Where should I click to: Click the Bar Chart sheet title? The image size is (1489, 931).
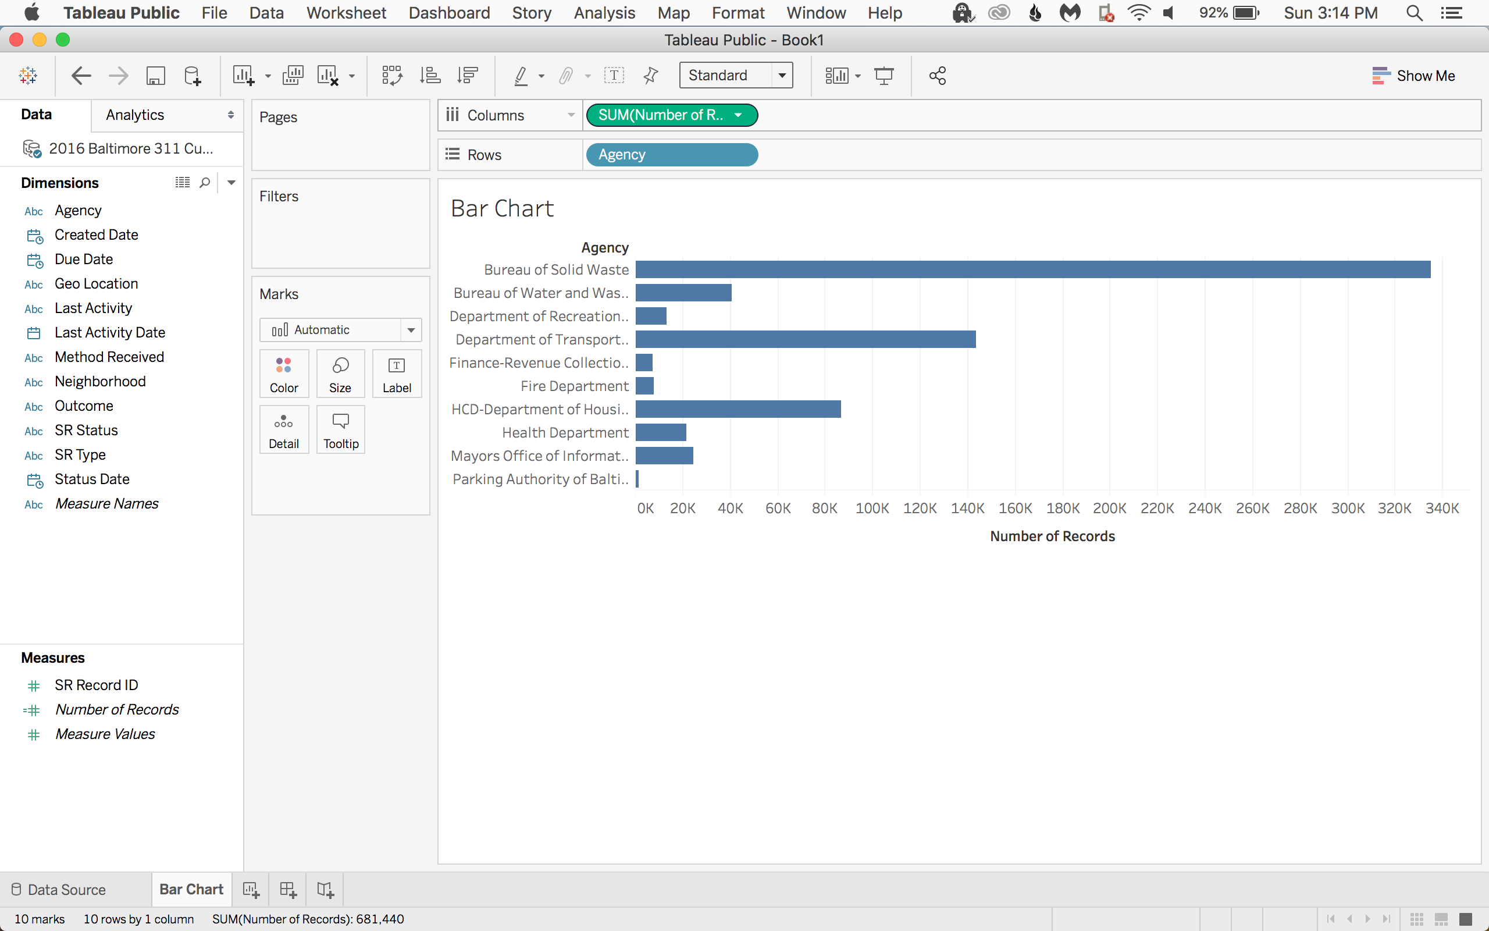click(x=502, y=209)
